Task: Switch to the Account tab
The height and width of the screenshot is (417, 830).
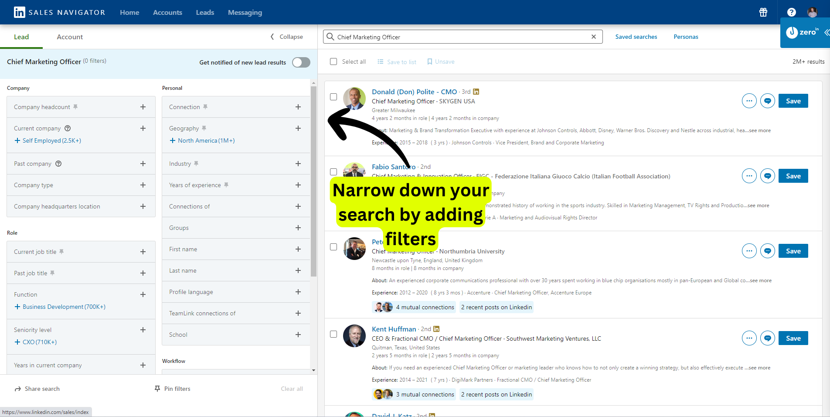Action: pyautogui.click(x=70, y=37)
